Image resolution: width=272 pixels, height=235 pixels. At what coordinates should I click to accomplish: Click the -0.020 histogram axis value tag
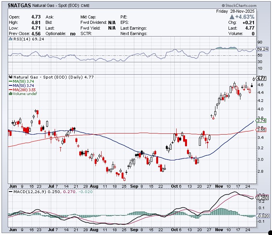click(262, 217)
